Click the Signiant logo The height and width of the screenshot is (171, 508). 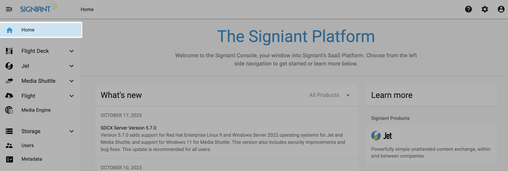[39, 7]
